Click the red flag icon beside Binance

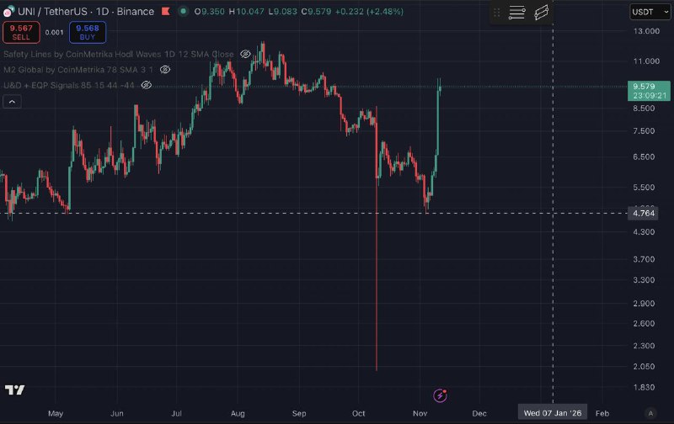[163, 12]
